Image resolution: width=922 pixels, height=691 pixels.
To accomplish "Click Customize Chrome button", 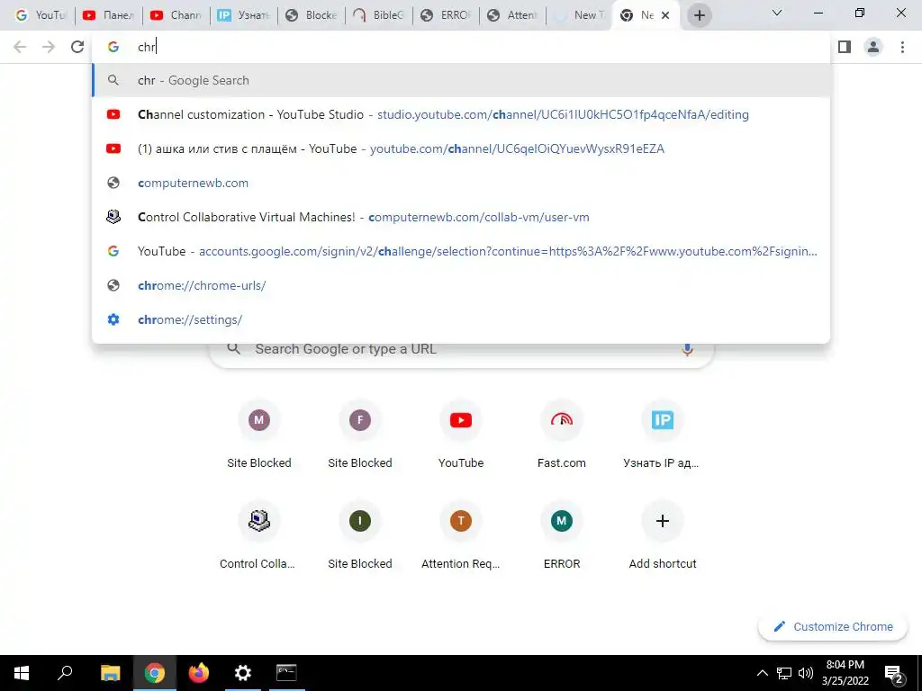I will coord(833,627).
